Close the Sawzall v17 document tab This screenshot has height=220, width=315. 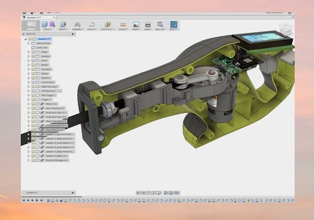pyautogui.click(x=54, y=17)
